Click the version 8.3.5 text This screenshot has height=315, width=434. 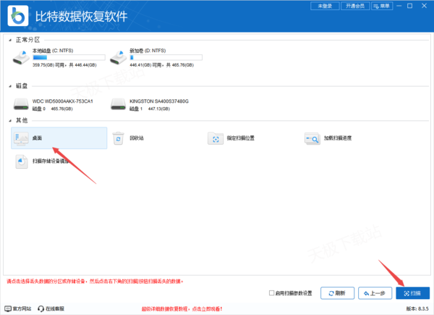[417, 308]
